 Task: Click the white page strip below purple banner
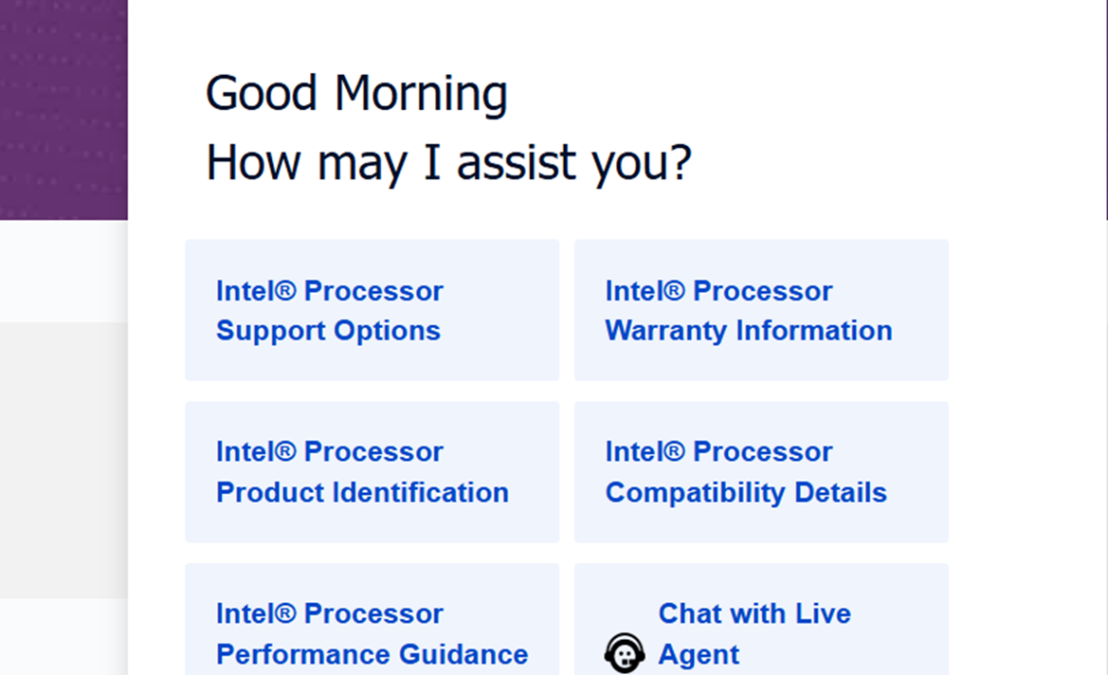click(63, 270)
